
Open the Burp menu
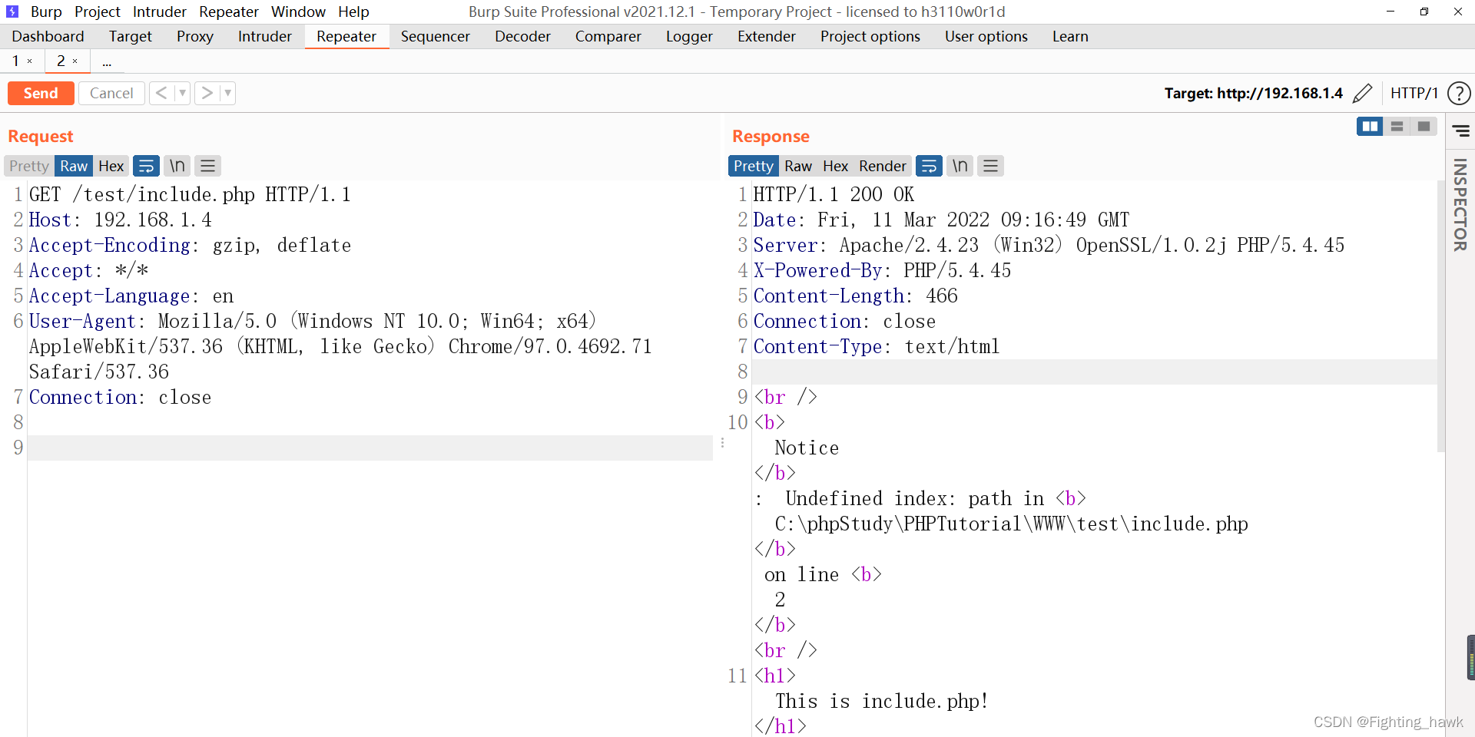46,12
